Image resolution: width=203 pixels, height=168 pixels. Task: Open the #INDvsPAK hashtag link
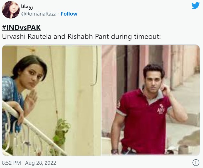[x=21, y=27]
